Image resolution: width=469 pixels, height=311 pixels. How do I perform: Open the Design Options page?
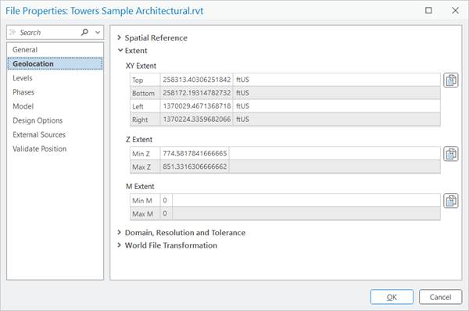point(55,120)
